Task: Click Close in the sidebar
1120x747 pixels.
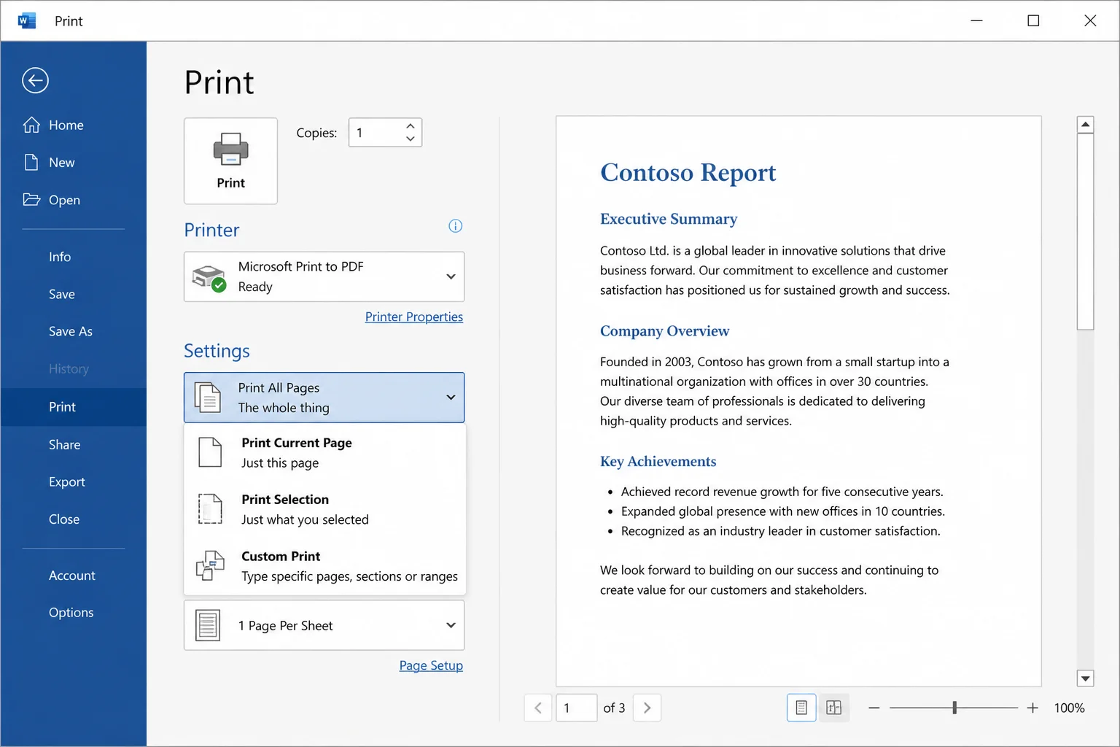Action: tap(73, 519)
